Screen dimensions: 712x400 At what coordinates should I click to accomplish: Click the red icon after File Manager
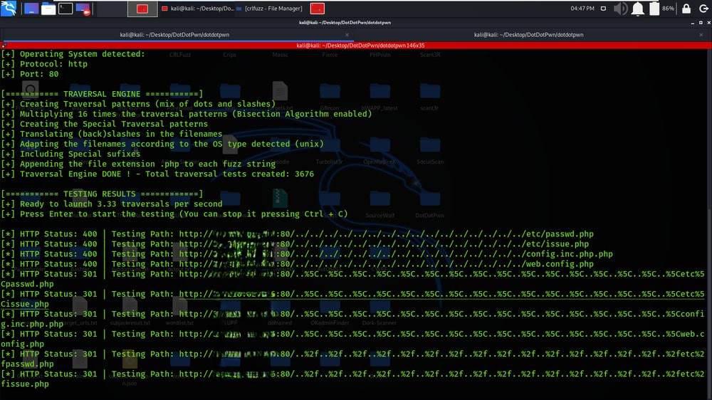coord(318,9)
